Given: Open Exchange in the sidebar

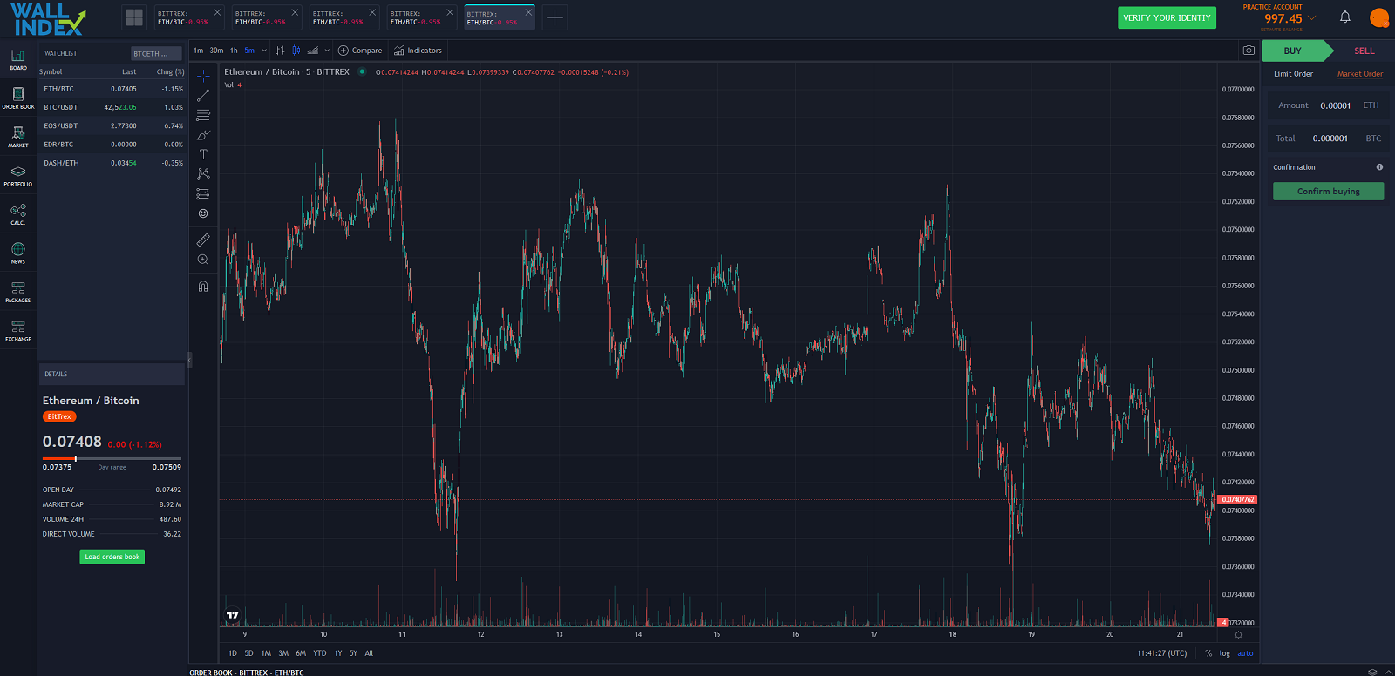Looking at the screenshot, I should click(x=18, y=330).
